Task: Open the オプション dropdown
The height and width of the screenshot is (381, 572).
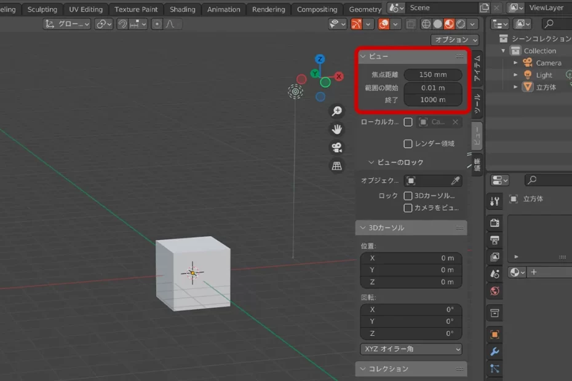Action: coord(455,40)
